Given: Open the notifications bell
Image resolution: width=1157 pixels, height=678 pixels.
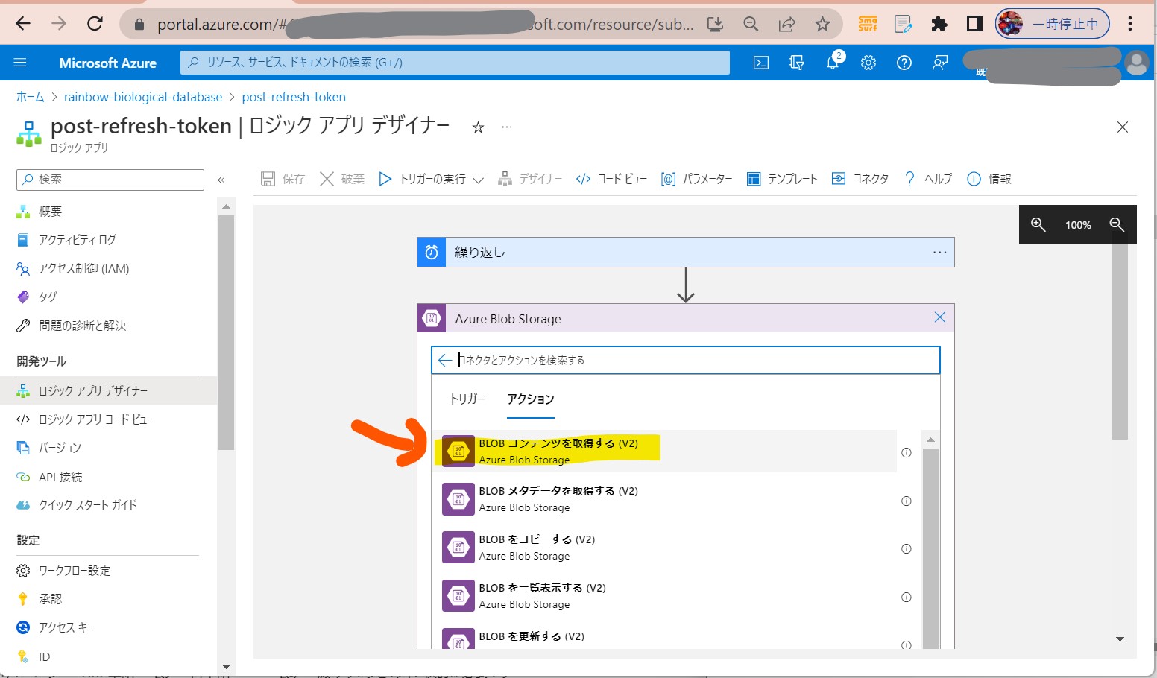Looking at the screenshot, I should pyautogui.click(x=833, y=63).
